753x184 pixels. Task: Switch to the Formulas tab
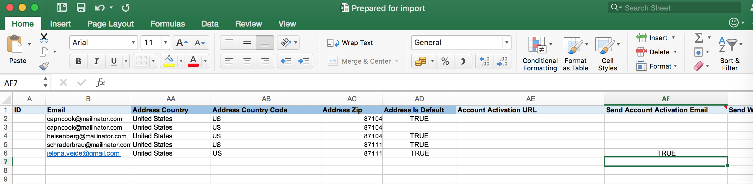168,24
